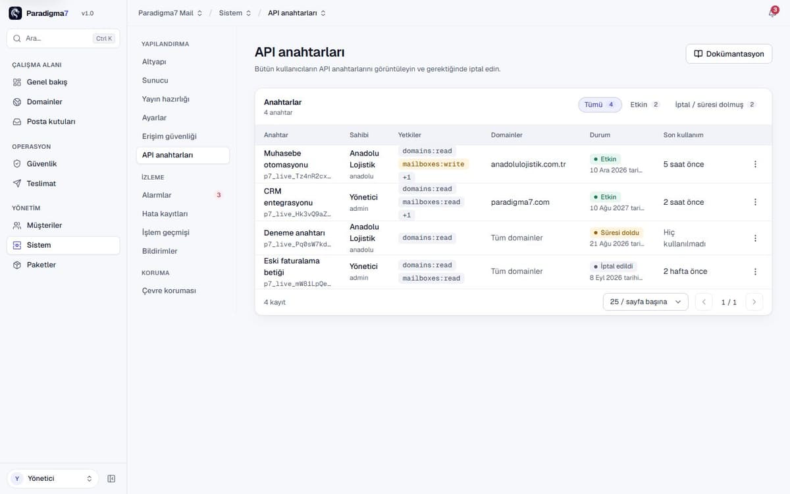This screenshot has width=790, height=494.
Task: Open Teslimat from sidebar
Action: (x=63, y=183)
